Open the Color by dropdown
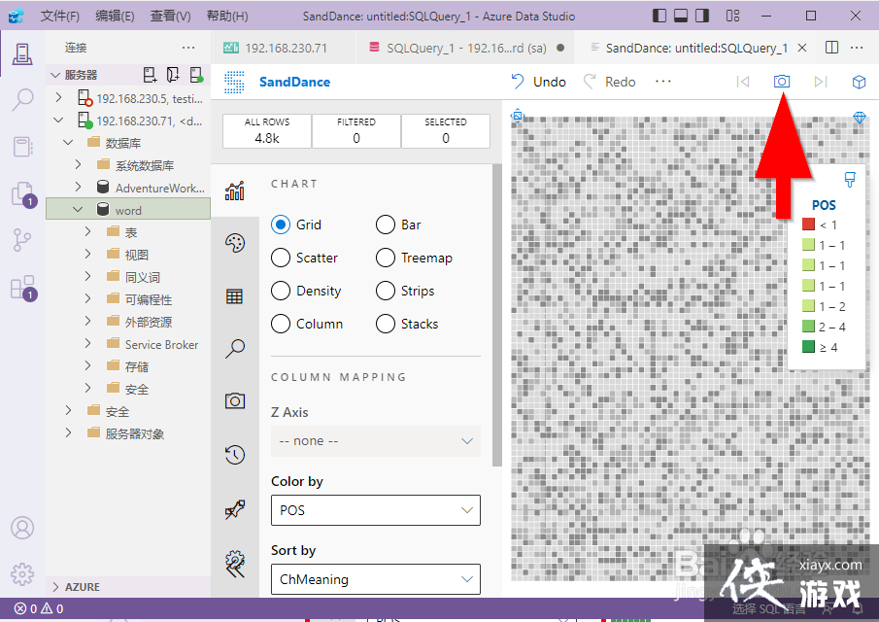Viewport: 879px width, 622px height. [x=375, y=510]
